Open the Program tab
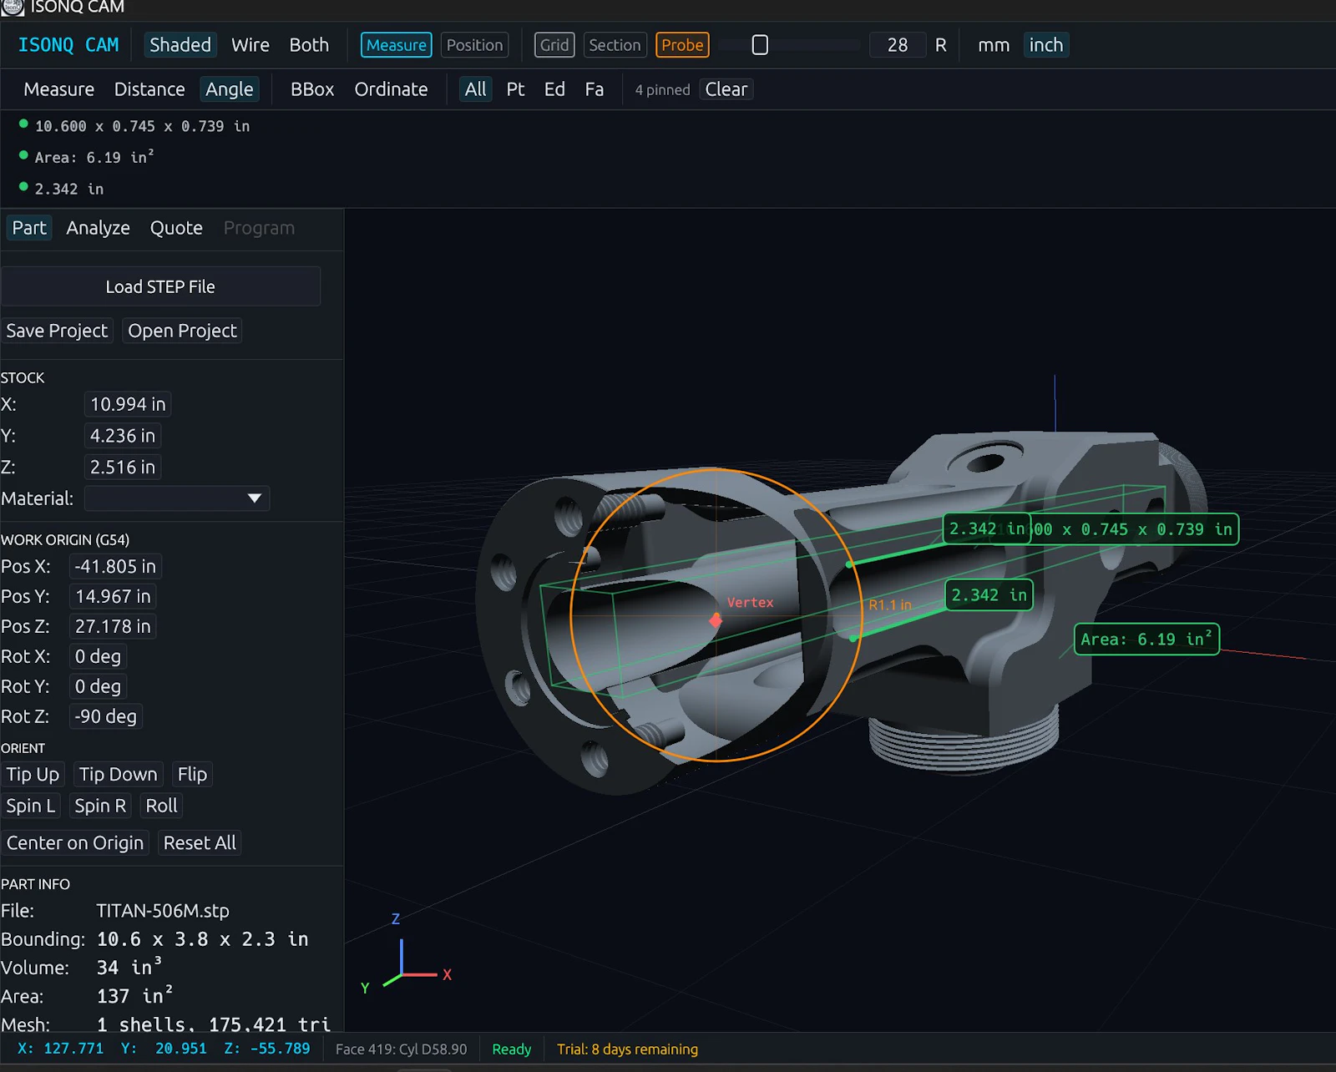The width and height of the screenshot is (1336, 1072). (x=259, y=228)
